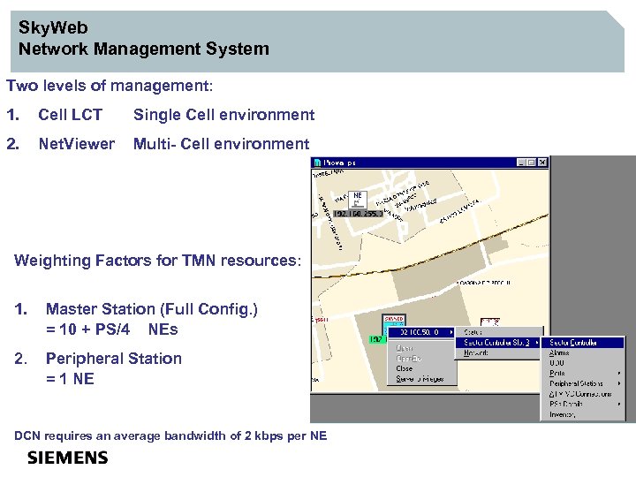Expand the Ports submenu arrow
Screen dimensions: 636x477
(x=619, y=373)
